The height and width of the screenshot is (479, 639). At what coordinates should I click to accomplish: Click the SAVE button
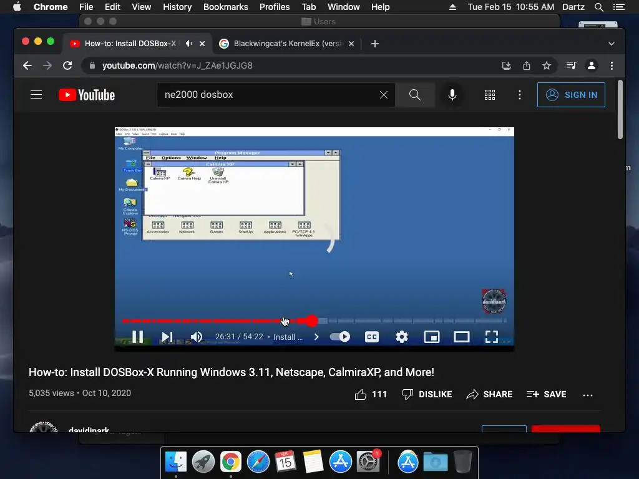(546, 394)
